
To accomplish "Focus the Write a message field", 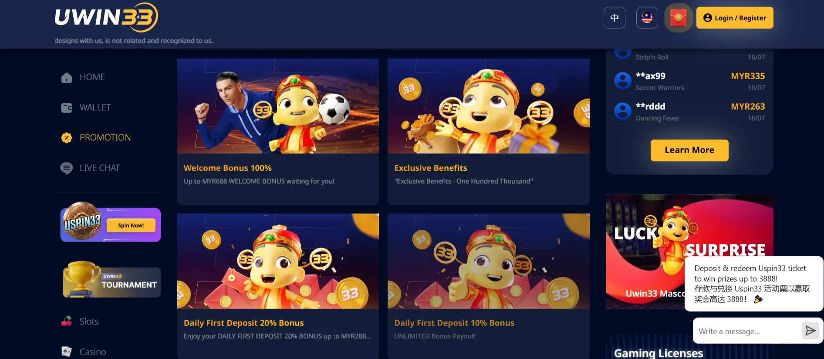I will point(747,331).
